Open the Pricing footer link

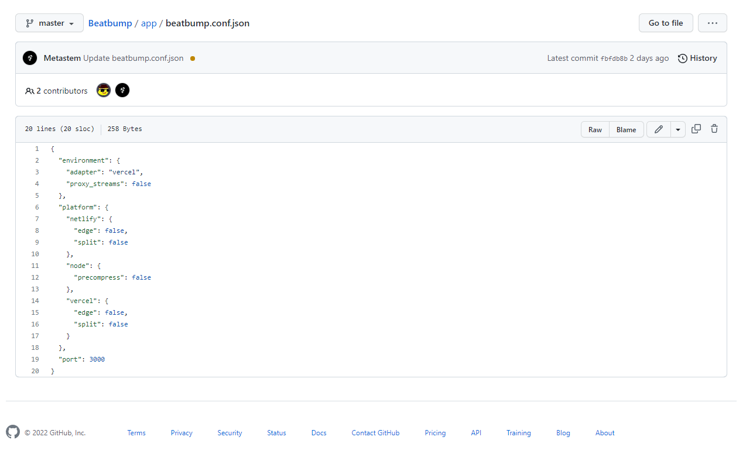coord(435,433)
